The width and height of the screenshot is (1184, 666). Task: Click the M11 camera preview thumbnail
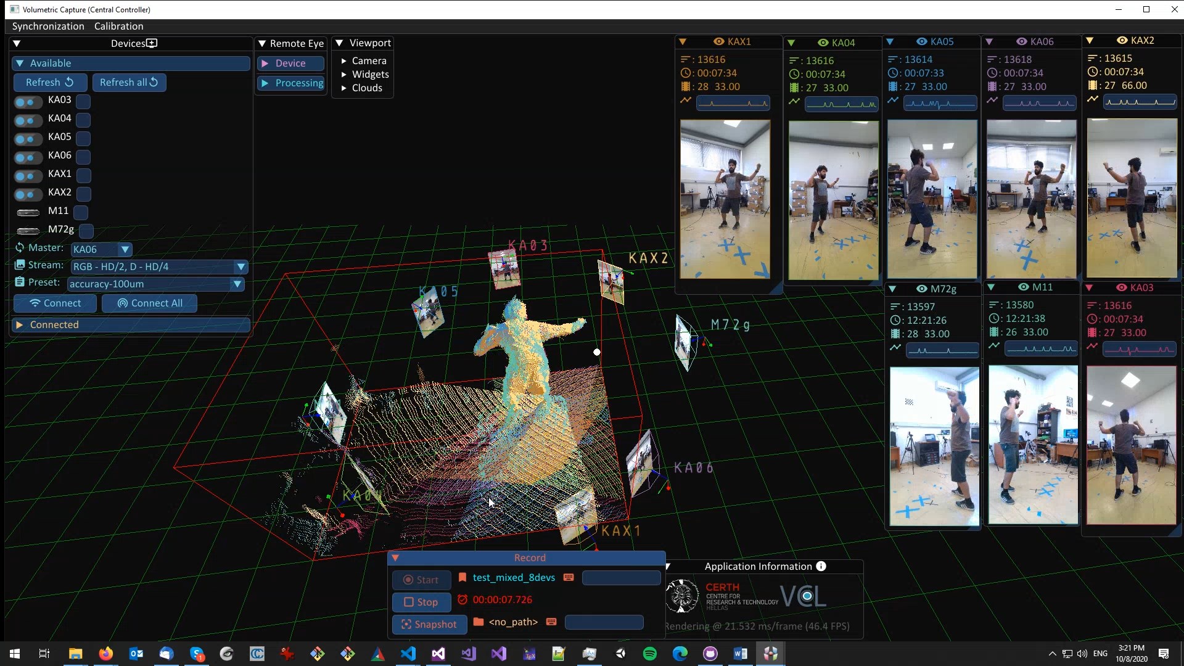pos(1033,445)
